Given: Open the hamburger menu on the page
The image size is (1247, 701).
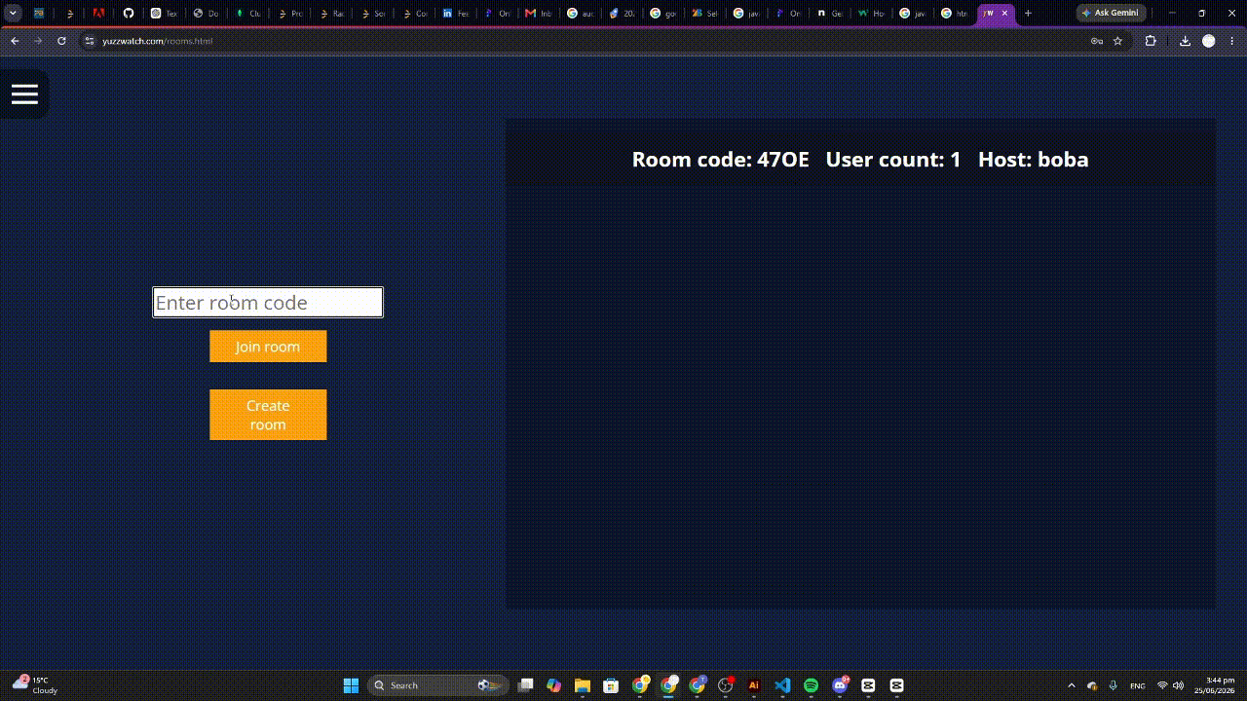Looking at the screenshot, I should click(24, 94).
